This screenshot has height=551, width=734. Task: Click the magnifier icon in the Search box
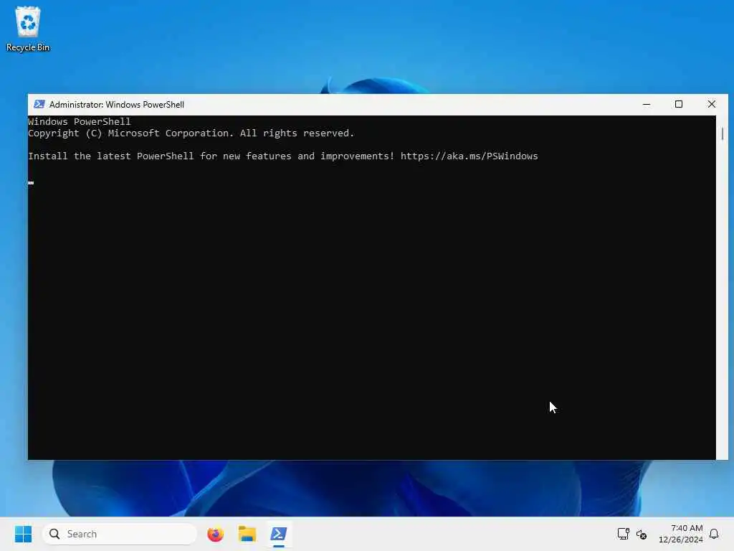pos(54,534)
